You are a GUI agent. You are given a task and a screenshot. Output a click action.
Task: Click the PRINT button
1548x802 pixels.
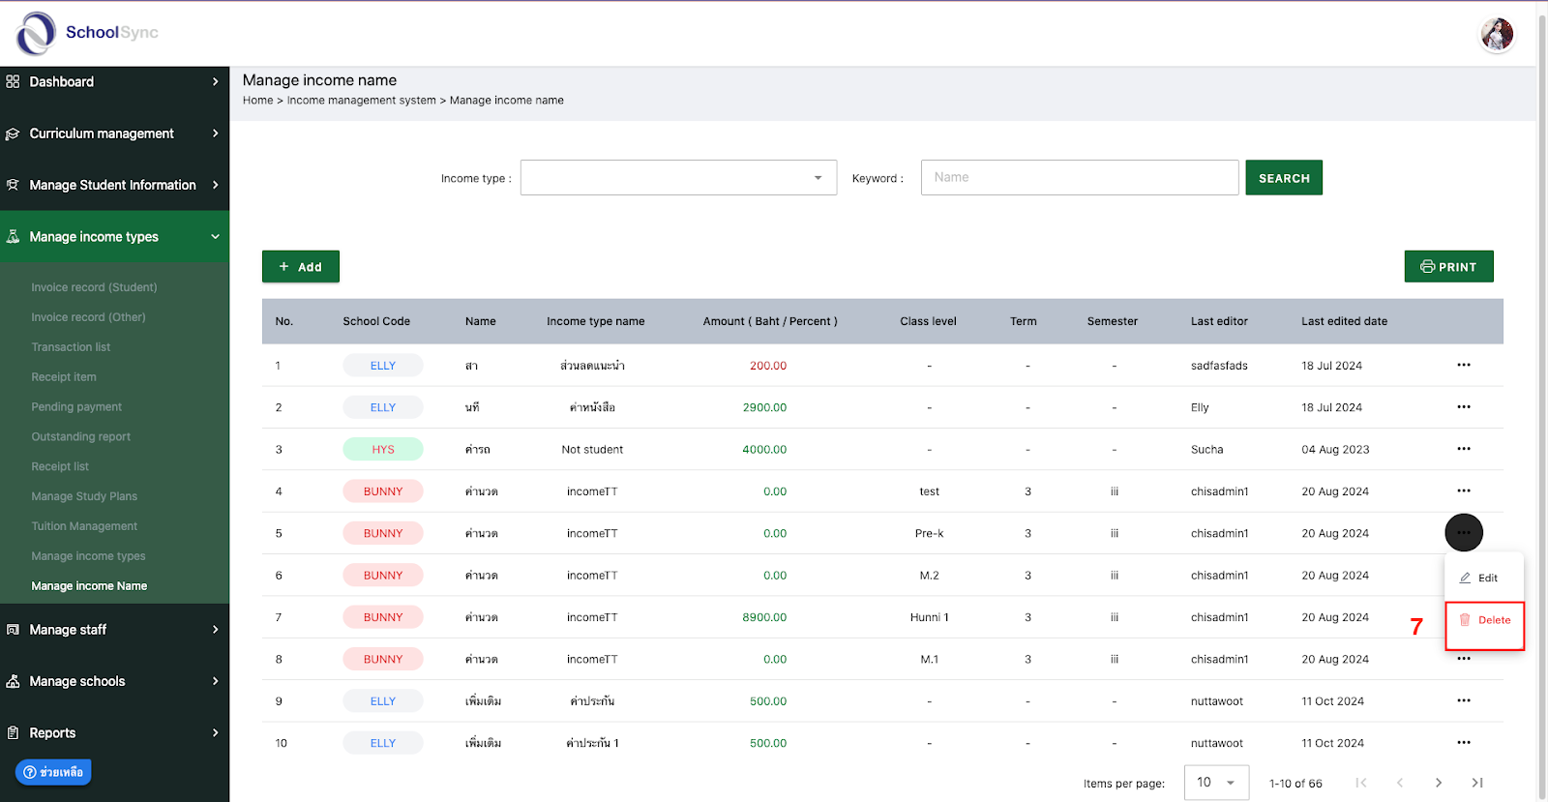click(1448, 267)
